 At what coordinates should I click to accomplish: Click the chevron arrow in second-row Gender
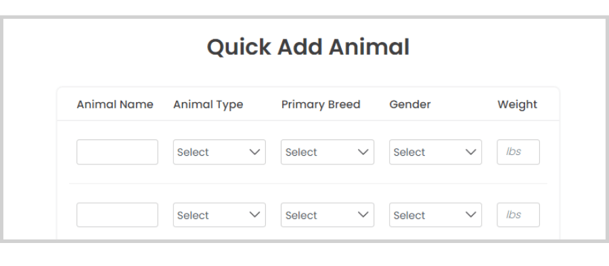[471, 215]
